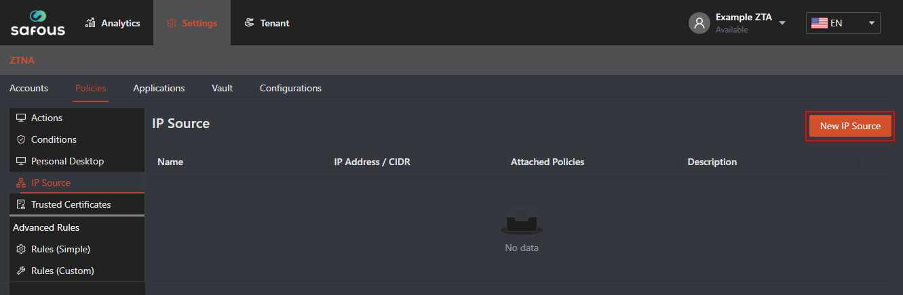Go to the Vault tab

222,88
